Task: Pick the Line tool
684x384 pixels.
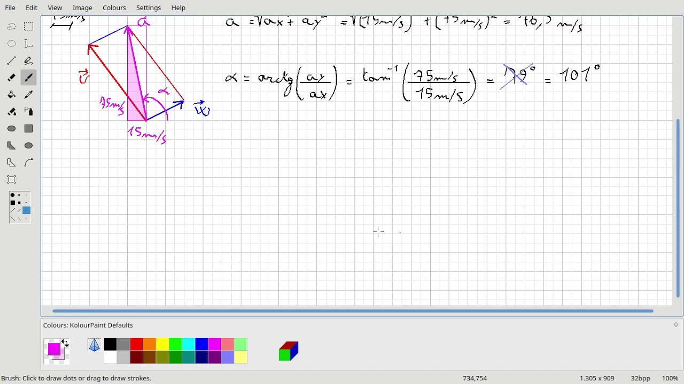Action: (x=12, y=61)
